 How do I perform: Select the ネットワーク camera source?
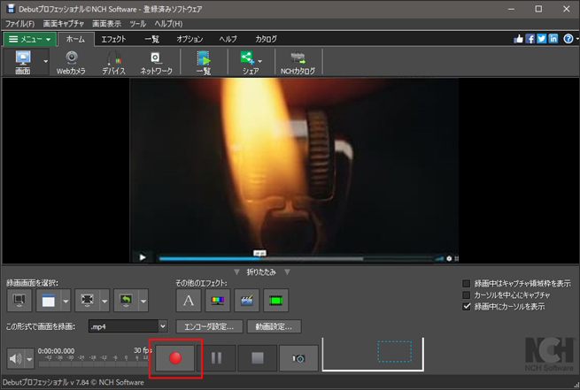tap(156, 62)
